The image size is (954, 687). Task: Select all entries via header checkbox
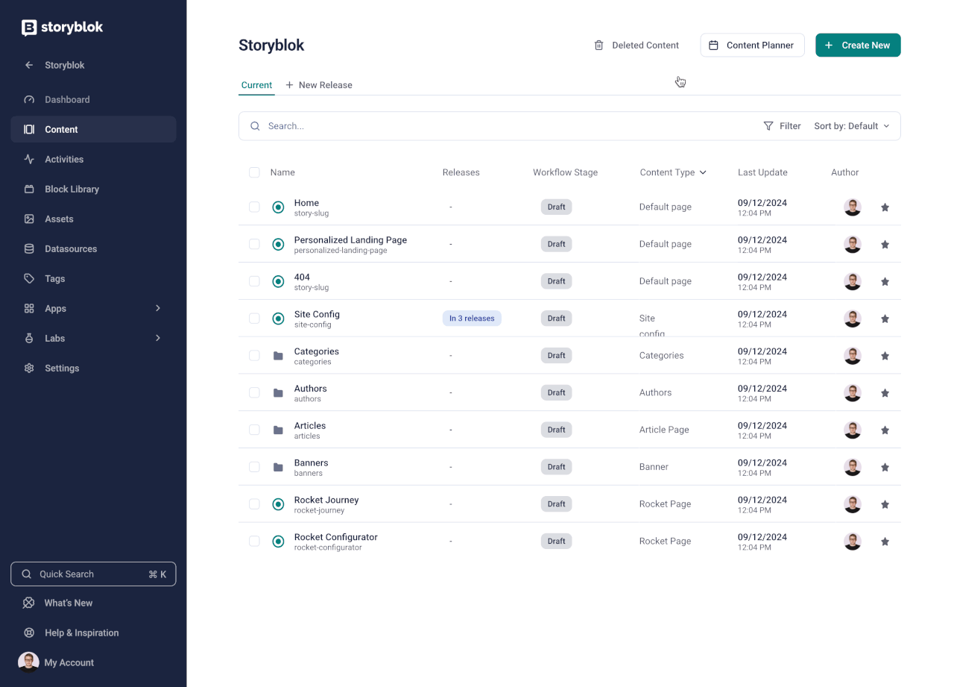pos(254,172)
